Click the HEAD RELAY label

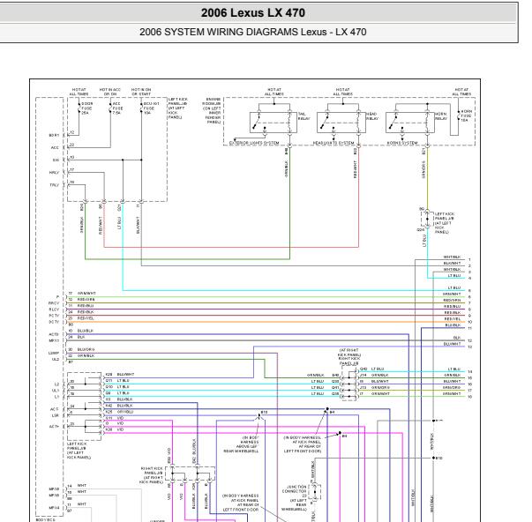[x=371, y=116]
